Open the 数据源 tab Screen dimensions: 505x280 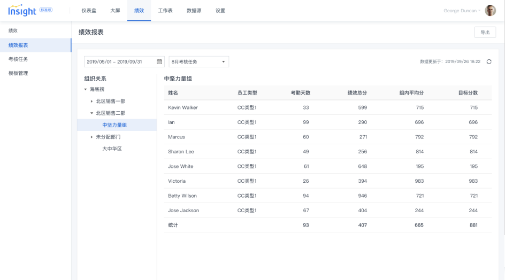[x=194, y=11]
